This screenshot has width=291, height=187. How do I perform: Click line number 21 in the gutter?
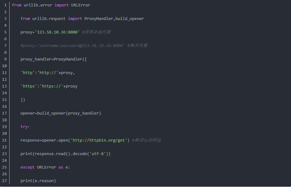[x=4, y=140]
